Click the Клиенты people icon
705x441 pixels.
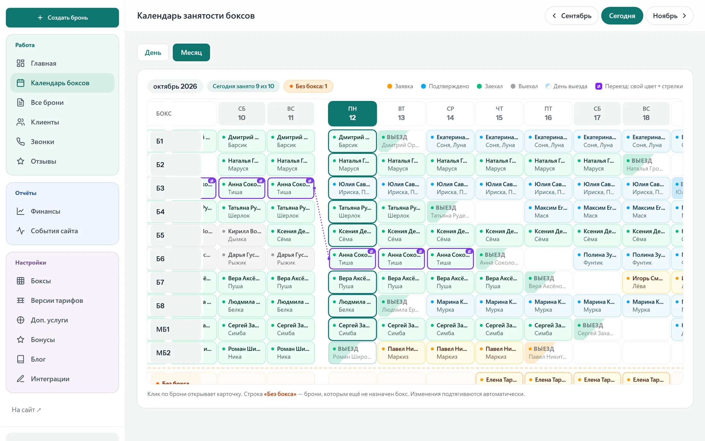21,122
